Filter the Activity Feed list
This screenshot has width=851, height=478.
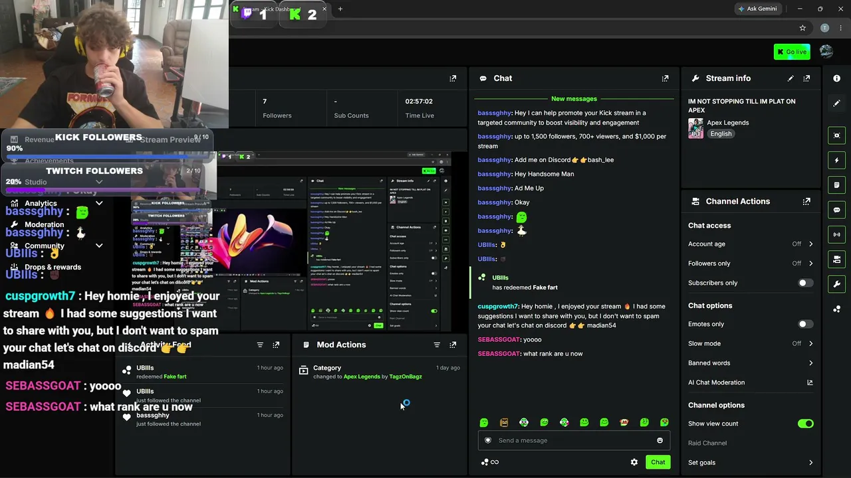(x=260, y=345)
